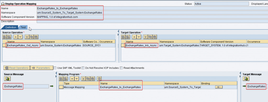Click new document icon in Mapping Program toolbar
Screen dimensions: 268x102
tap(99, 79)
